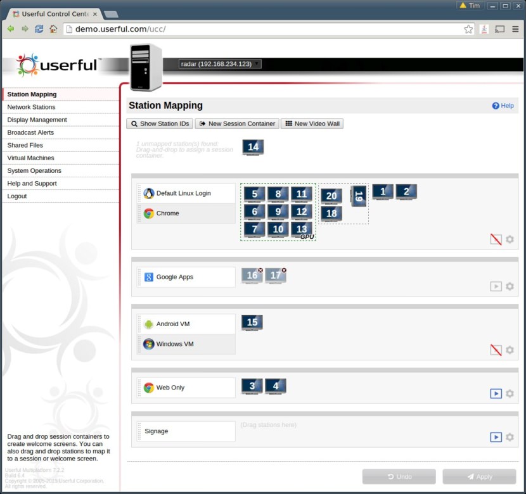526x494 pixels.
Task: Open Broadcast Alerts section
Action: 61,132
